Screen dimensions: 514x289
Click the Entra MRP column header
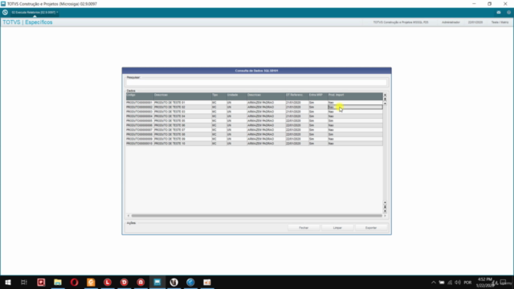318,96
